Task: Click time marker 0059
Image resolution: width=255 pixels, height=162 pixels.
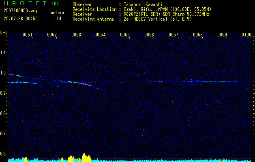Action: pyautogui.click(x=222, y=34)
